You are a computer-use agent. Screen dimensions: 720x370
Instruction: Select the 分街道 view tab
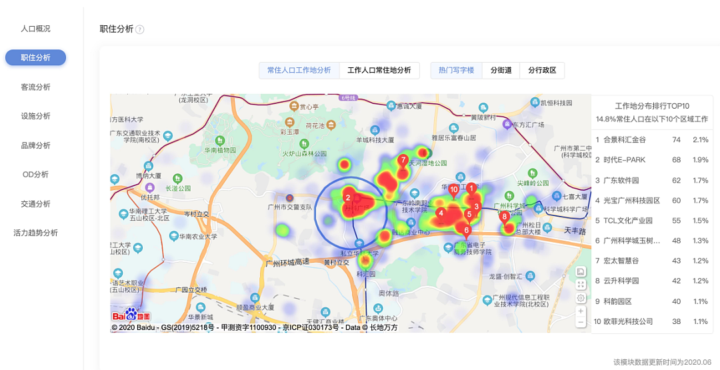501,70
